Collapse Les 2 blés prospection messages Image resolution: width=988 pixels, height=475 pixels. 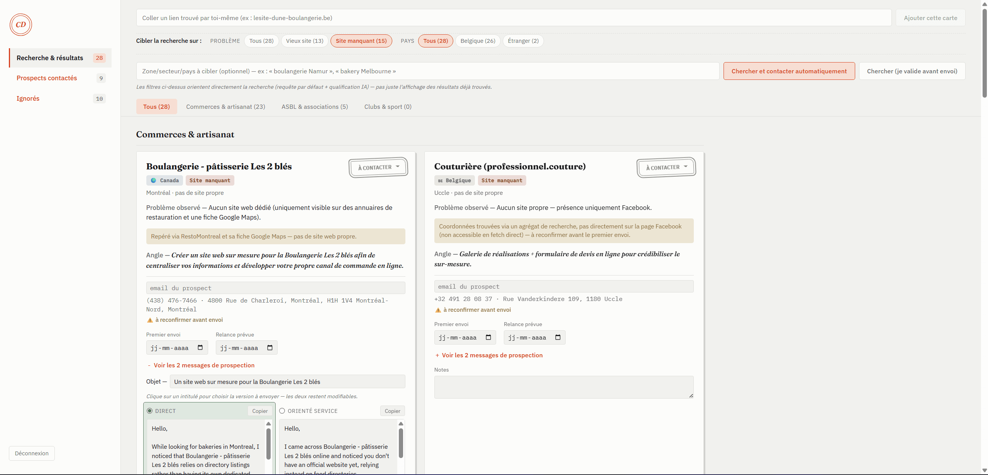(201, 365)
